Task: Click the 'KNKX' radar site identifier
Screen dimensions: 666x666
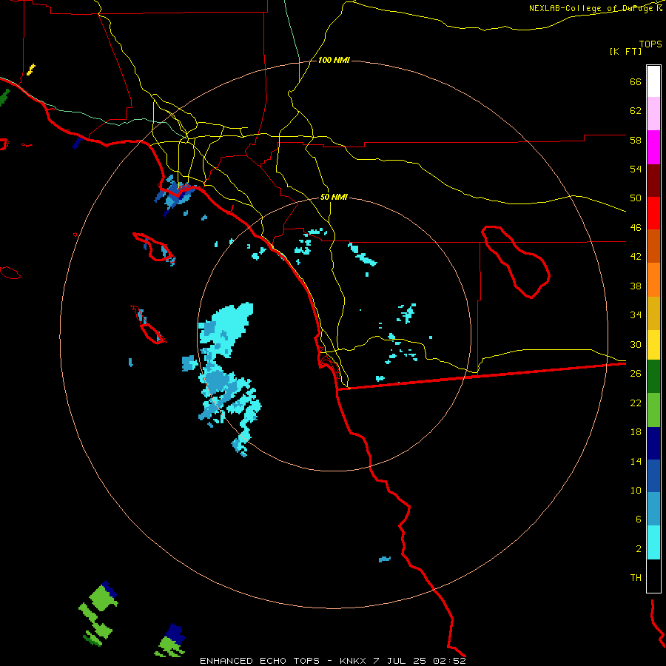Action: [x=354, y=661]
